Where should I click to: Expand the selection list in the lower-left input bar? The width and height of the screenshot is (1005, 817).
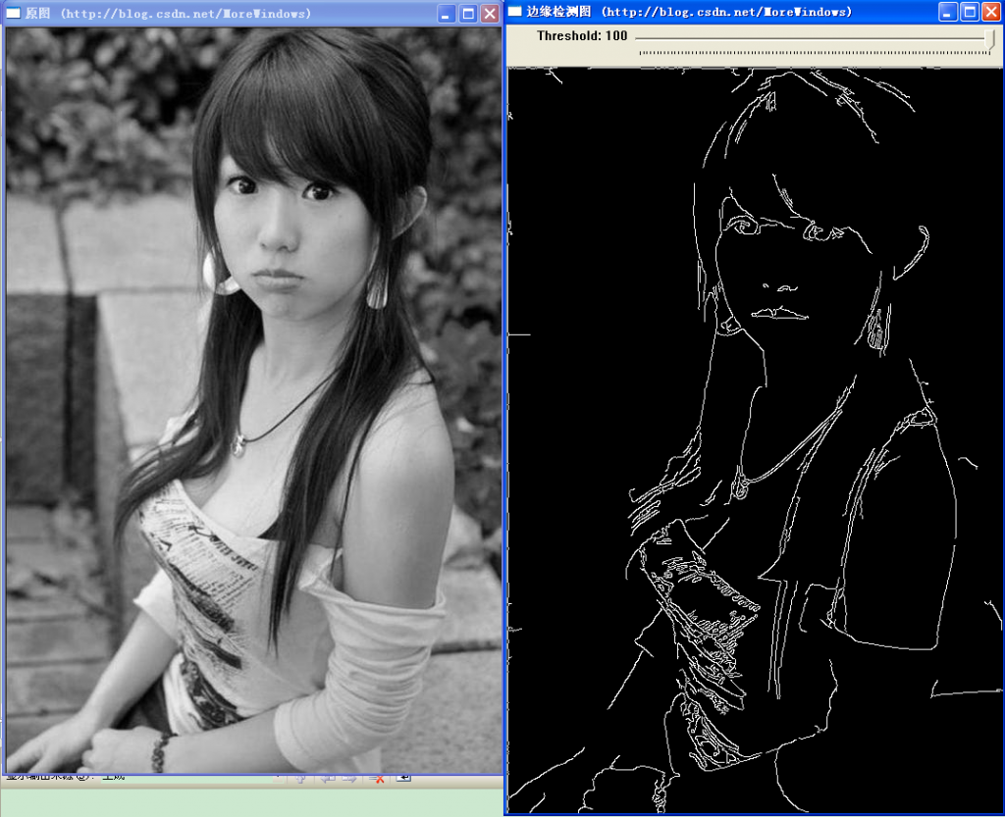278,779
